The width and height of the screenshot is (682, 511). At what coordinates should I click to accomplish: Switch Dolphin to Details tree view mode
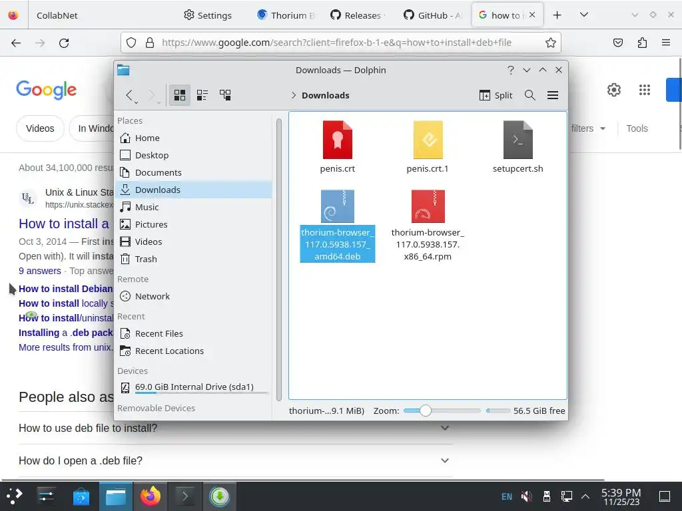(x=225, y=94)
